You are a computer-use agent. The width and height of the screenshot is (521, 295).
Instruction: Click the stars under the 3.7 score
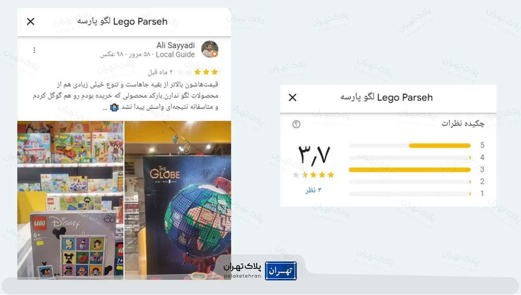click(x=313, y=175)
